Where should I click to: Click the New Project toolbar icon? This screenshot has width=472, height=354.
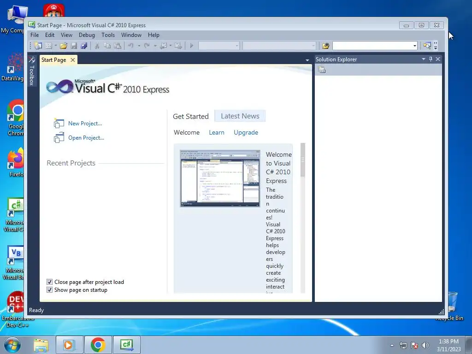click(38, 46)
